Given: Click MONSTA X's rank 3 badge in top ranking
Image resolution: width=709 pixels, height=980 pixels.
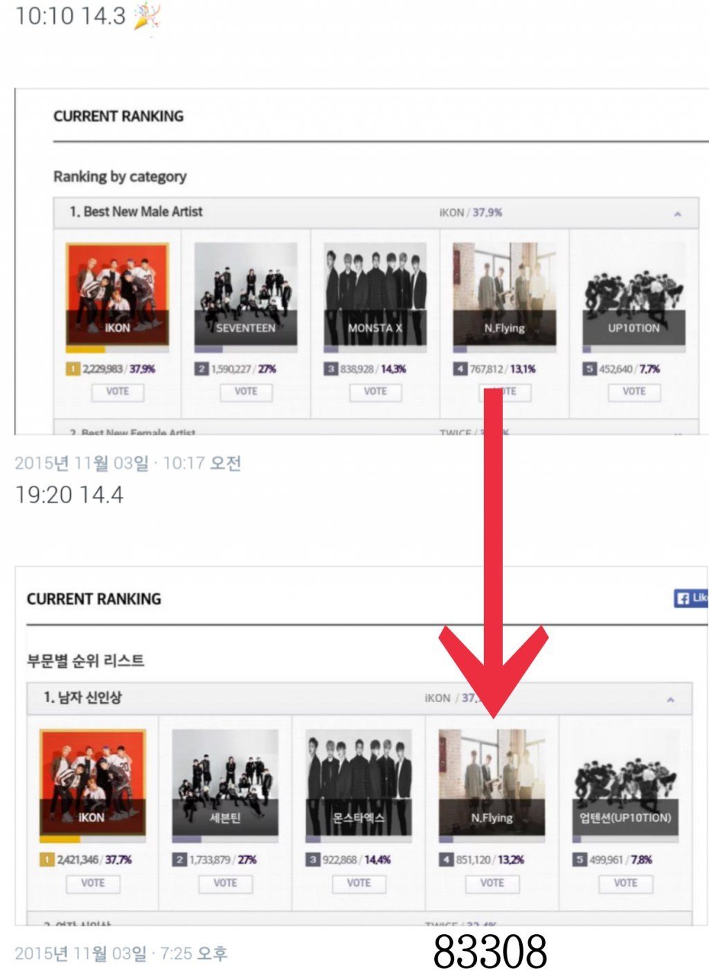Looking at the screenshot, I should click(x=330, y=369).
